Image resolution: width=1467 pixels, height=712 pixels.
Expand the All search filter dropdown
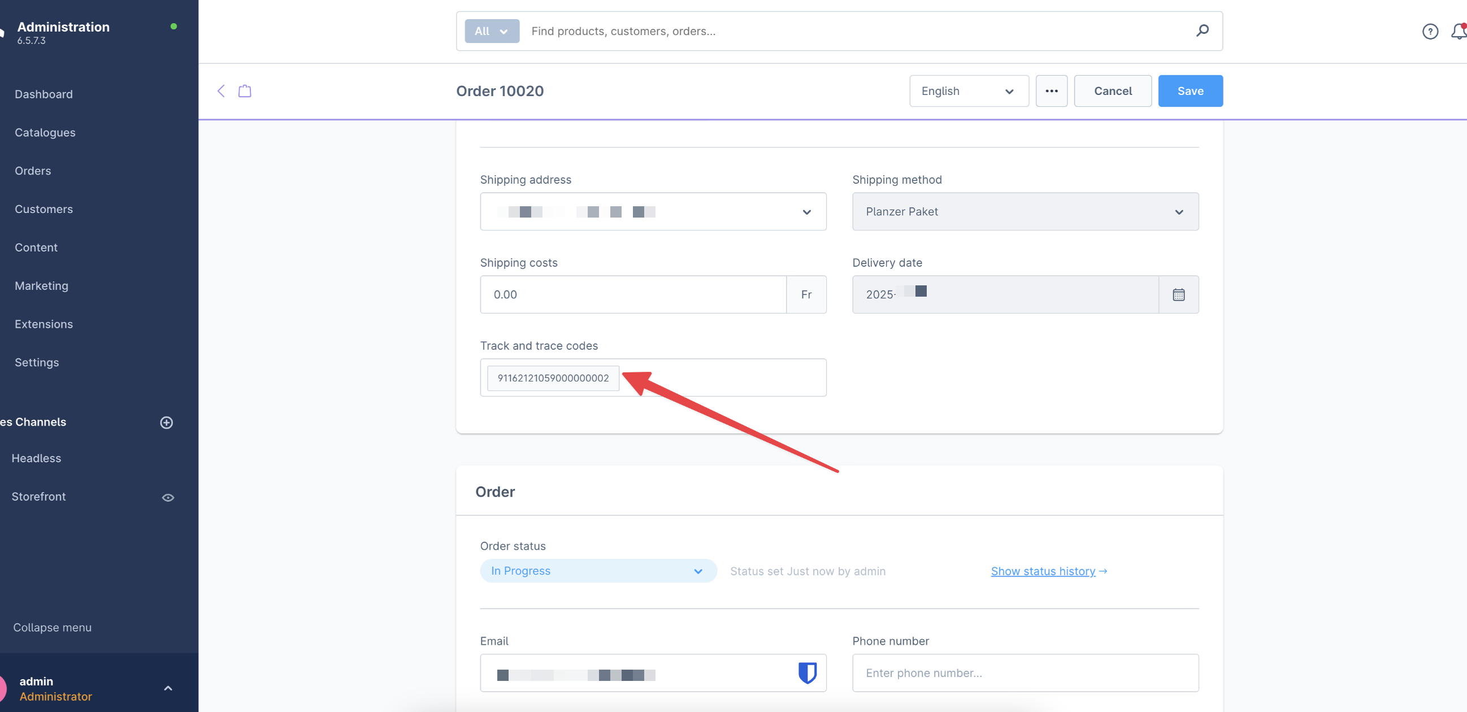[x=492, y=31]
